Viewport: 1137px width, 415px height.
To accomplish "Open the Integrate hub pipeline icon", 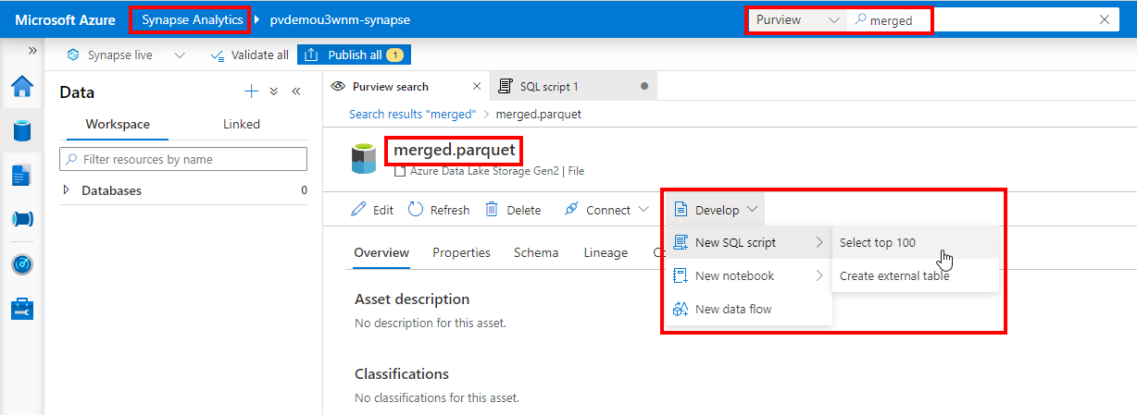I will pos(22,219).
